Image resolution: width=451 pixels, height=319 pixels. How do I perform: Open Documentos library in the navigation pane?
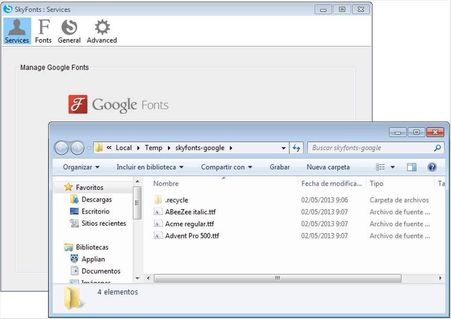101,271
